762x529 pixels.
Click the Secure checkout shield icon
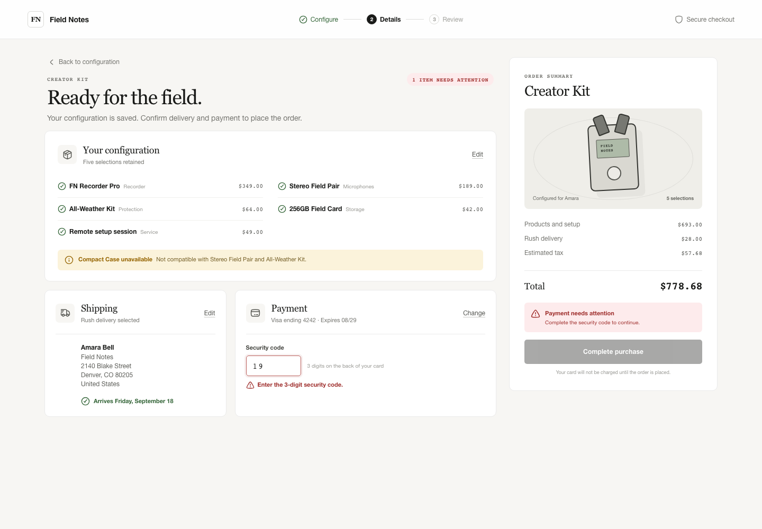point(678,20)
